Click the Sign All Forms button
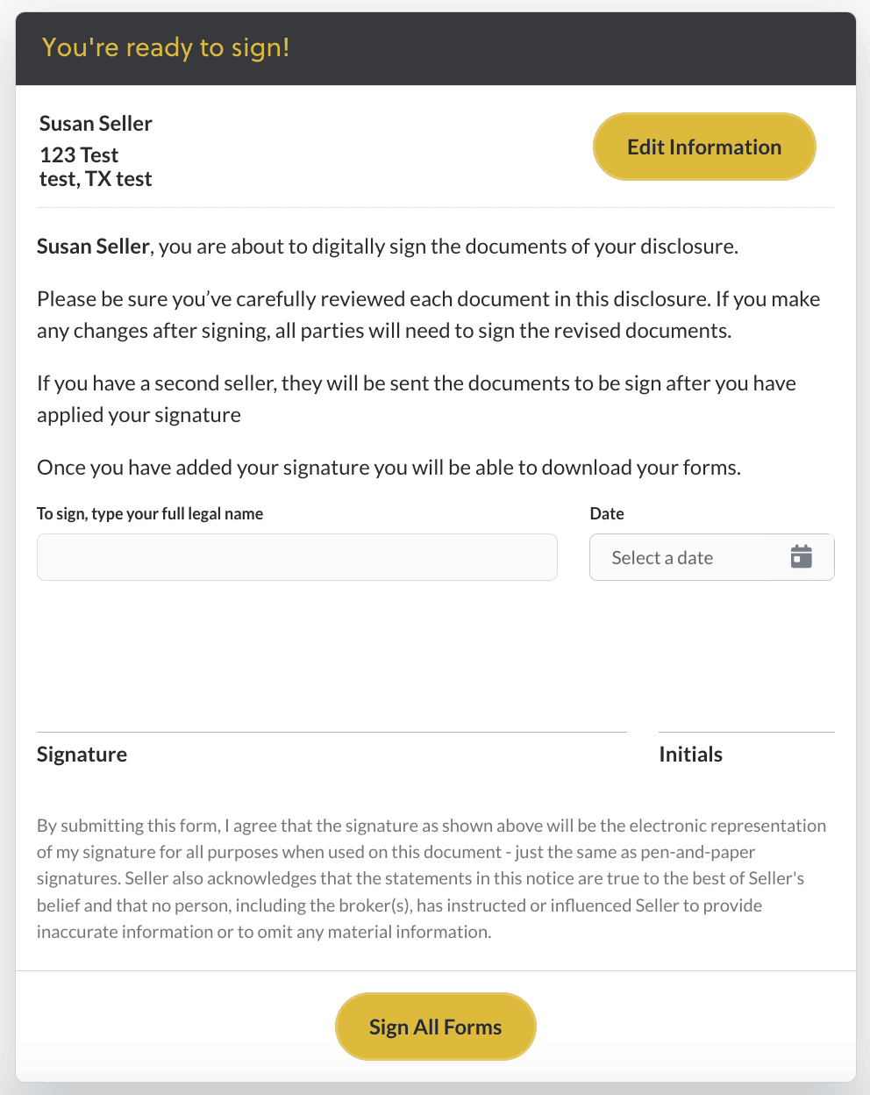This screenshot has width=870, height=1095. coord(435,1027)
